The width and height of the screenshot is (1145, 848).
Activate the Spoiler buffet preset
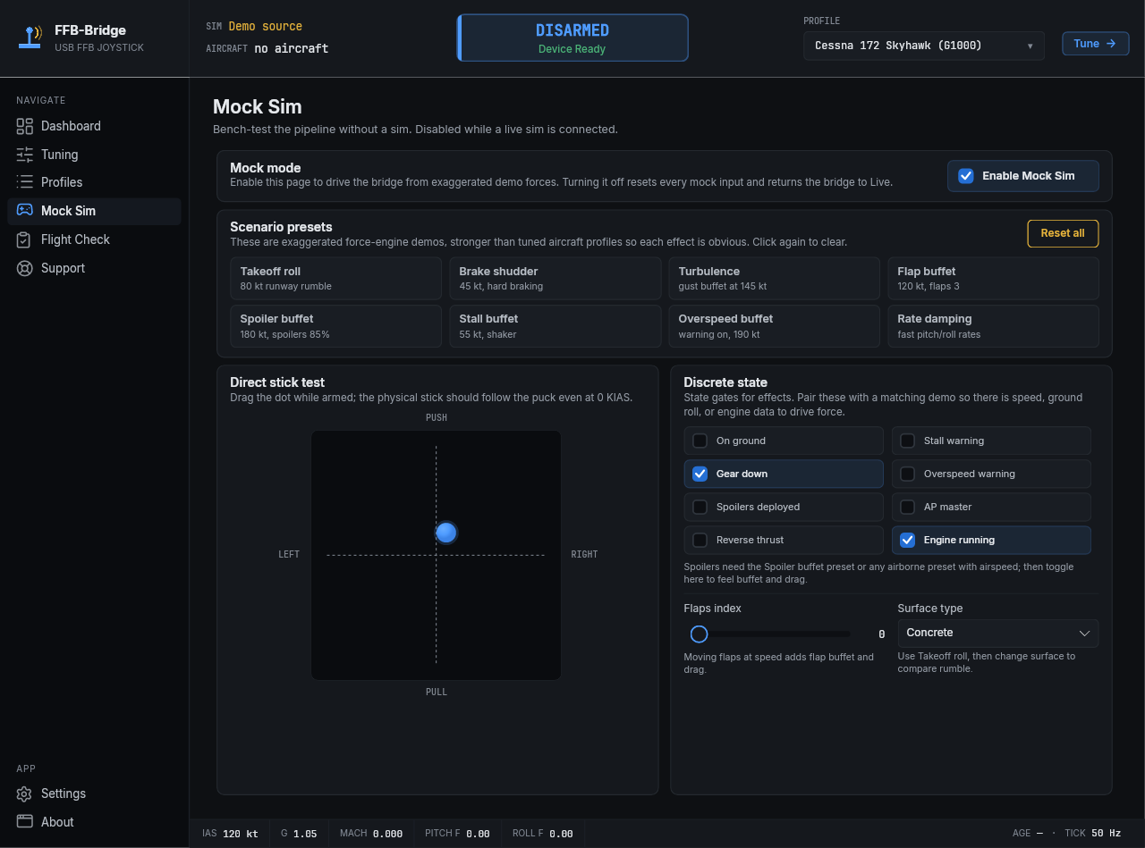(336, 326)
